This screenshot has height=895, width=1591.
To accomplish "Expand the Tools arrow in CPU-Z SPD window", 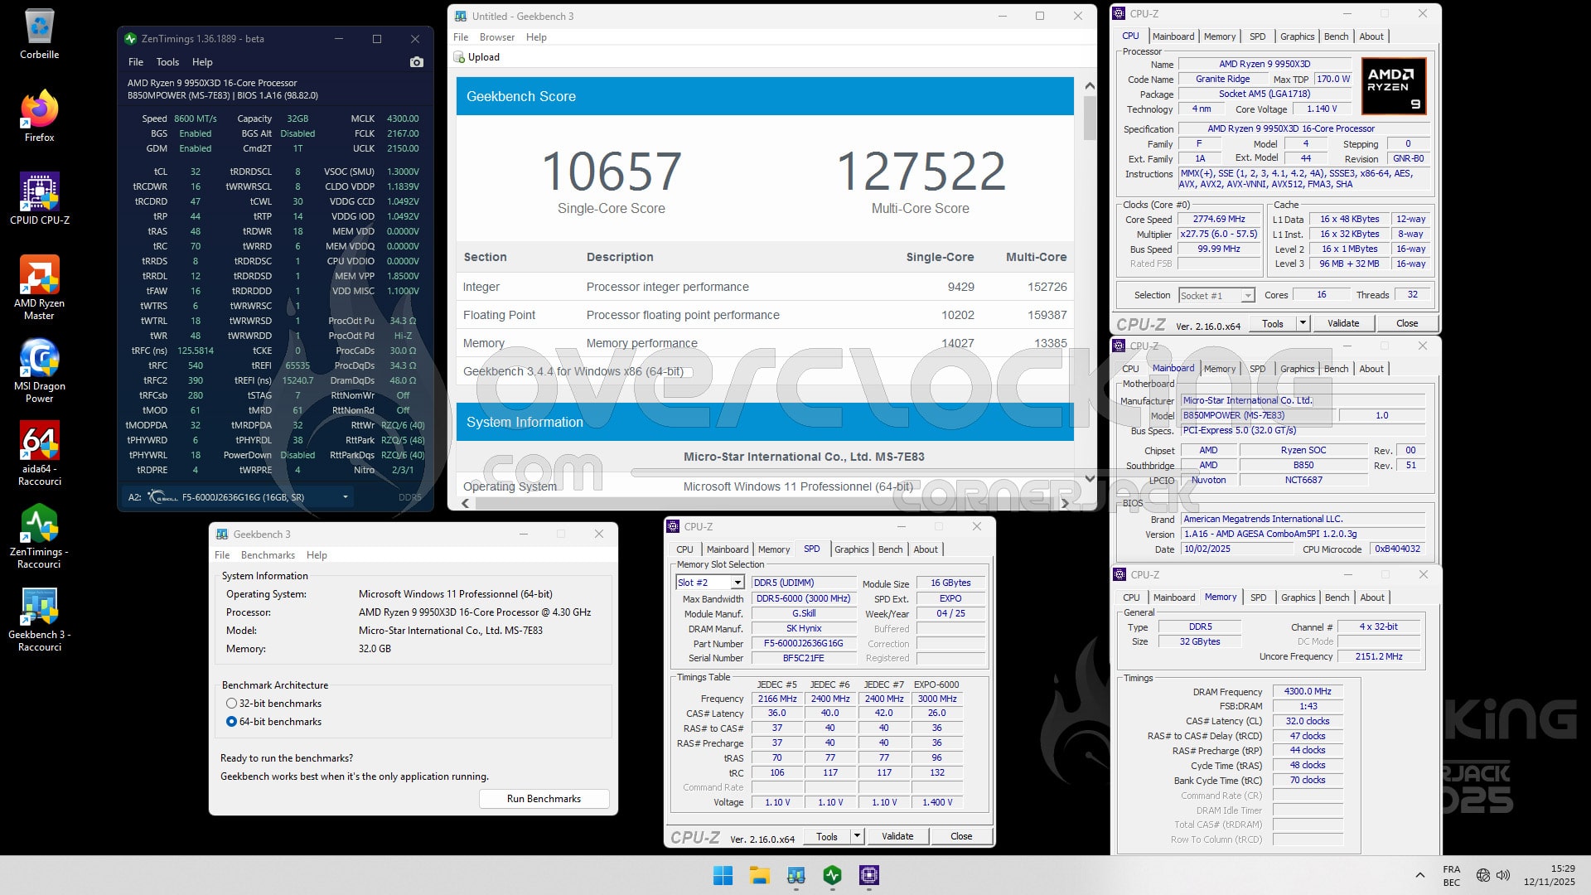I will point(857,836).
